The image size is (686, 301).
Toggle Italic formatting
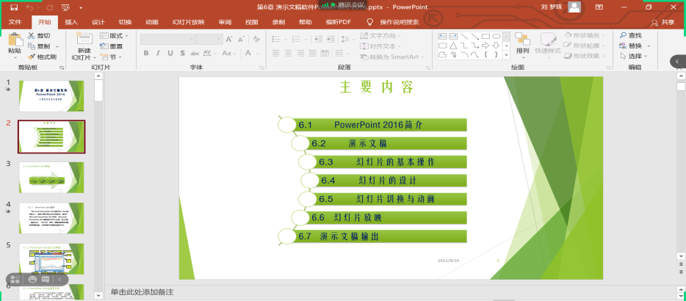[158, 53]
